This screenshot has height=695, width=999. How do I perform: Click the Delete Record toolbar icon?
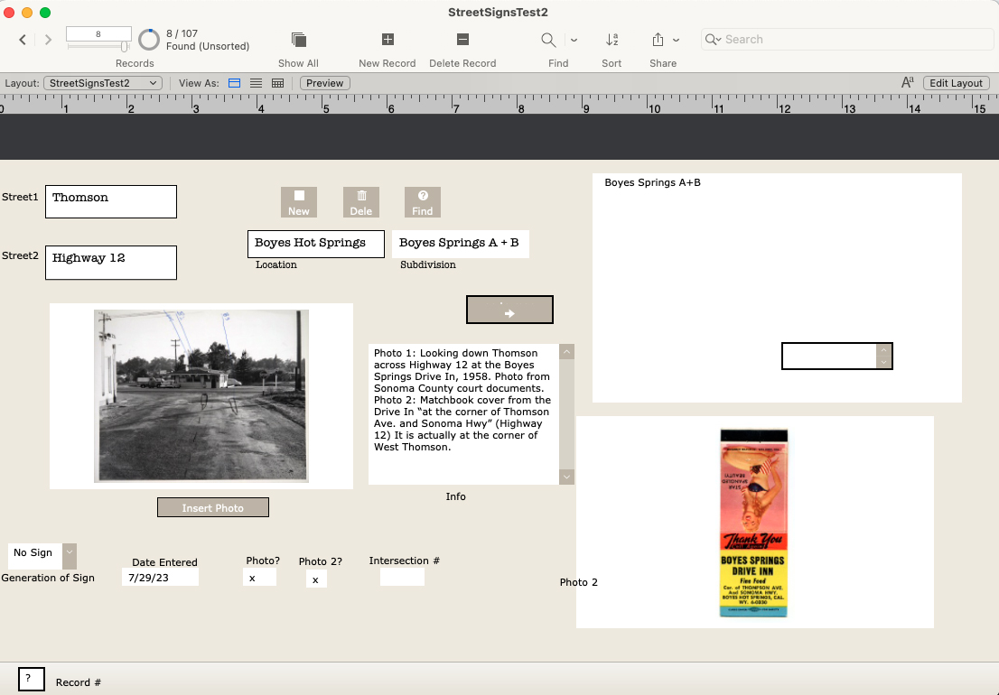(x=462, y=40)
